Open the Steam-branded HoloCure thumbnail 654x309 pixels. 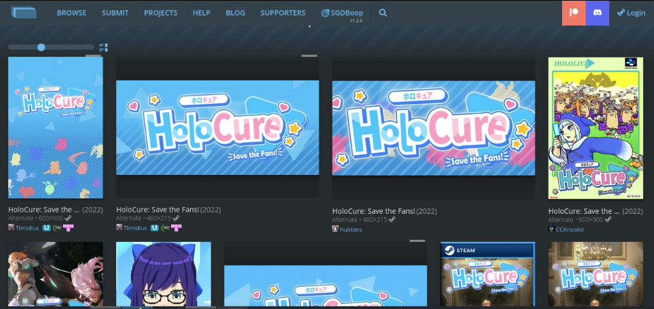[x=488, y=275]
